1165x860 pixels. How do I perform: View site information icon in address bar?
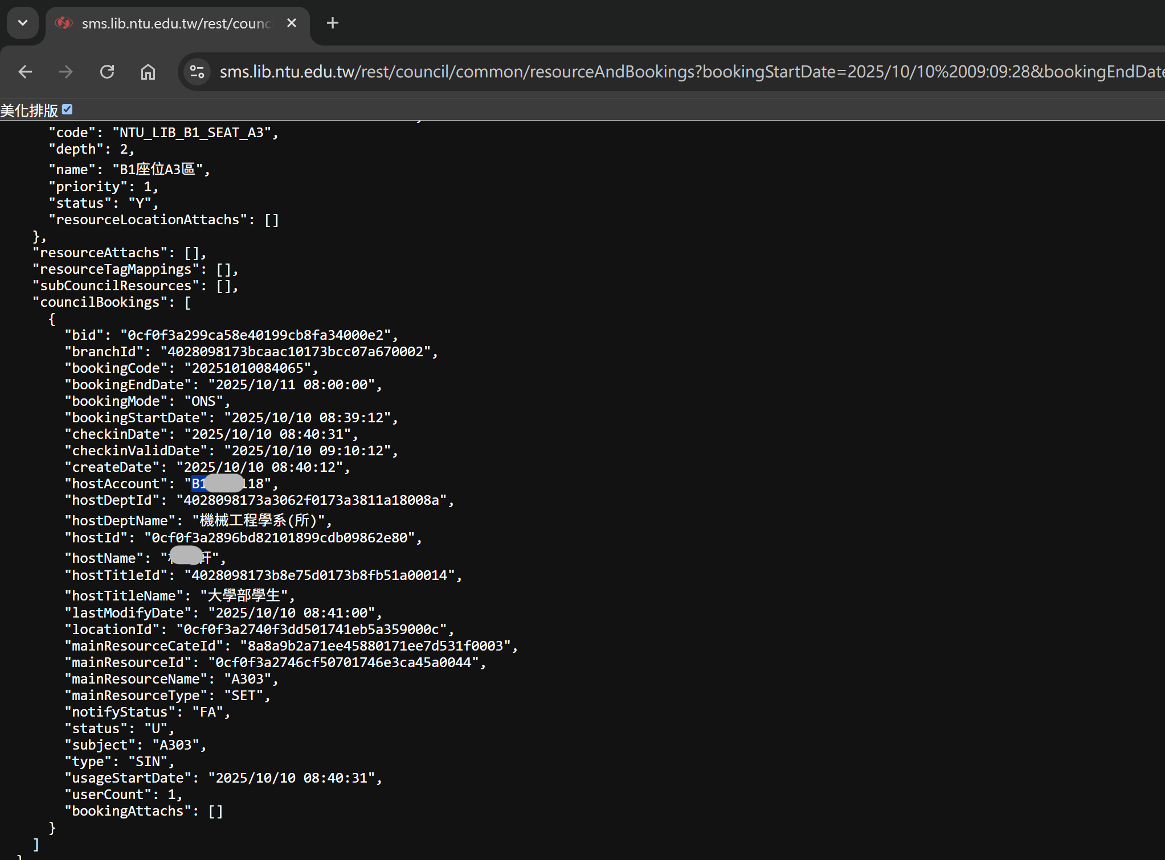coord(197,72)
